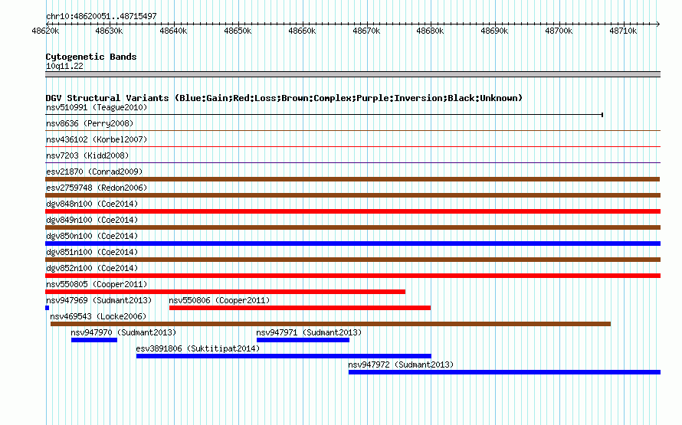Open the nsv550805 (Cooper2011) red bar
682x425 pixels.
[x=225, y=292]
